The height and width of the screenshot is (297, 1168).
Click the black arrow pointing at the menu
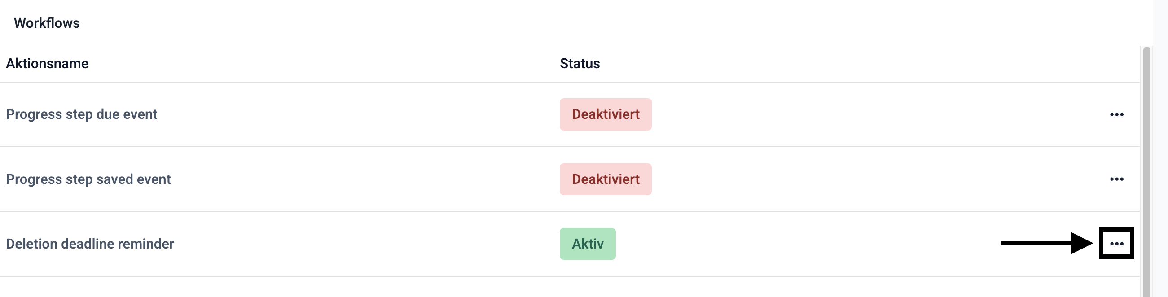click(x=1046, y=243)
